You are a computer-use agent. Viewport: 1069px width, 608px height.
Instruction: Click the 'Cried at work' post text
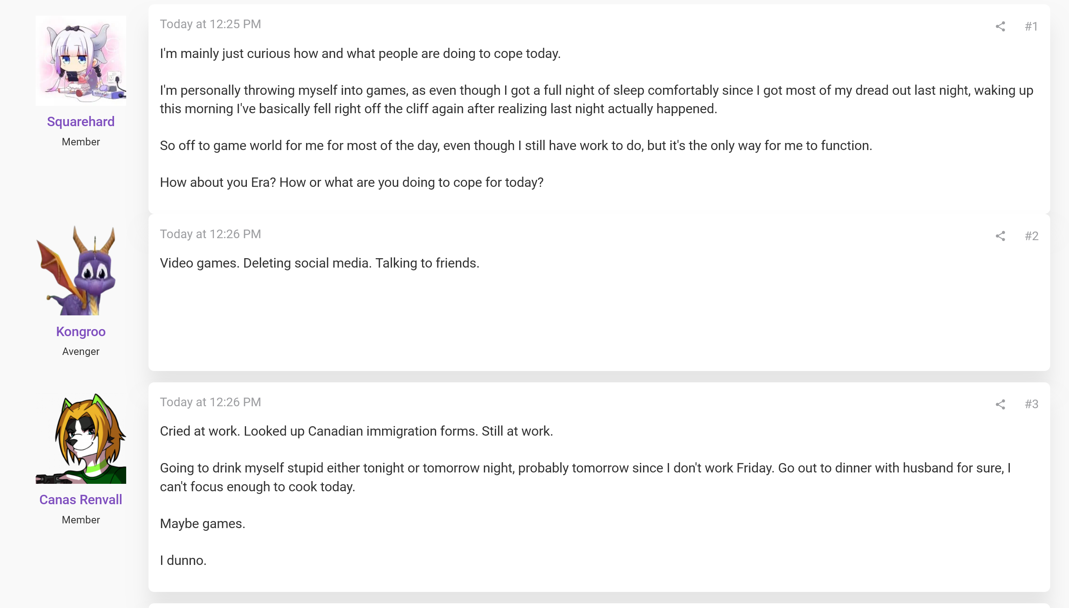tap(356, 431)
